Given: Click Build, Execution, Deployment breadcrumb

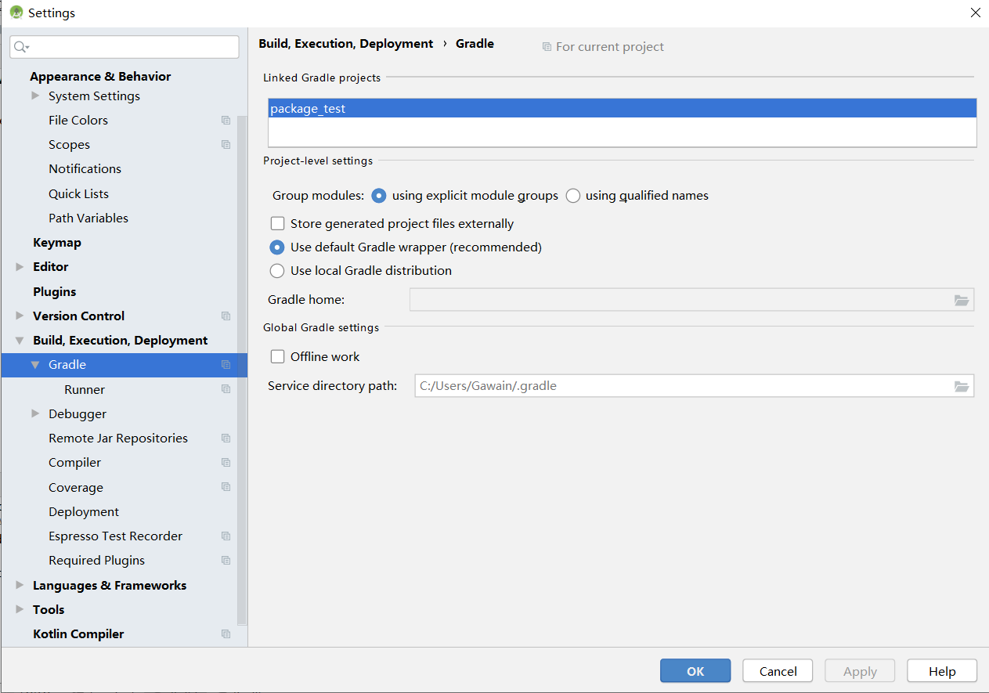Looking at the screenshot, I should click(x=346, y=44).
